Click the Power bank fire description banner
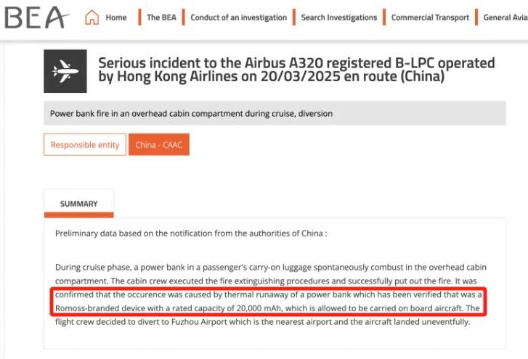The width and height of the screenshot is (528, 359). (275, 113)
